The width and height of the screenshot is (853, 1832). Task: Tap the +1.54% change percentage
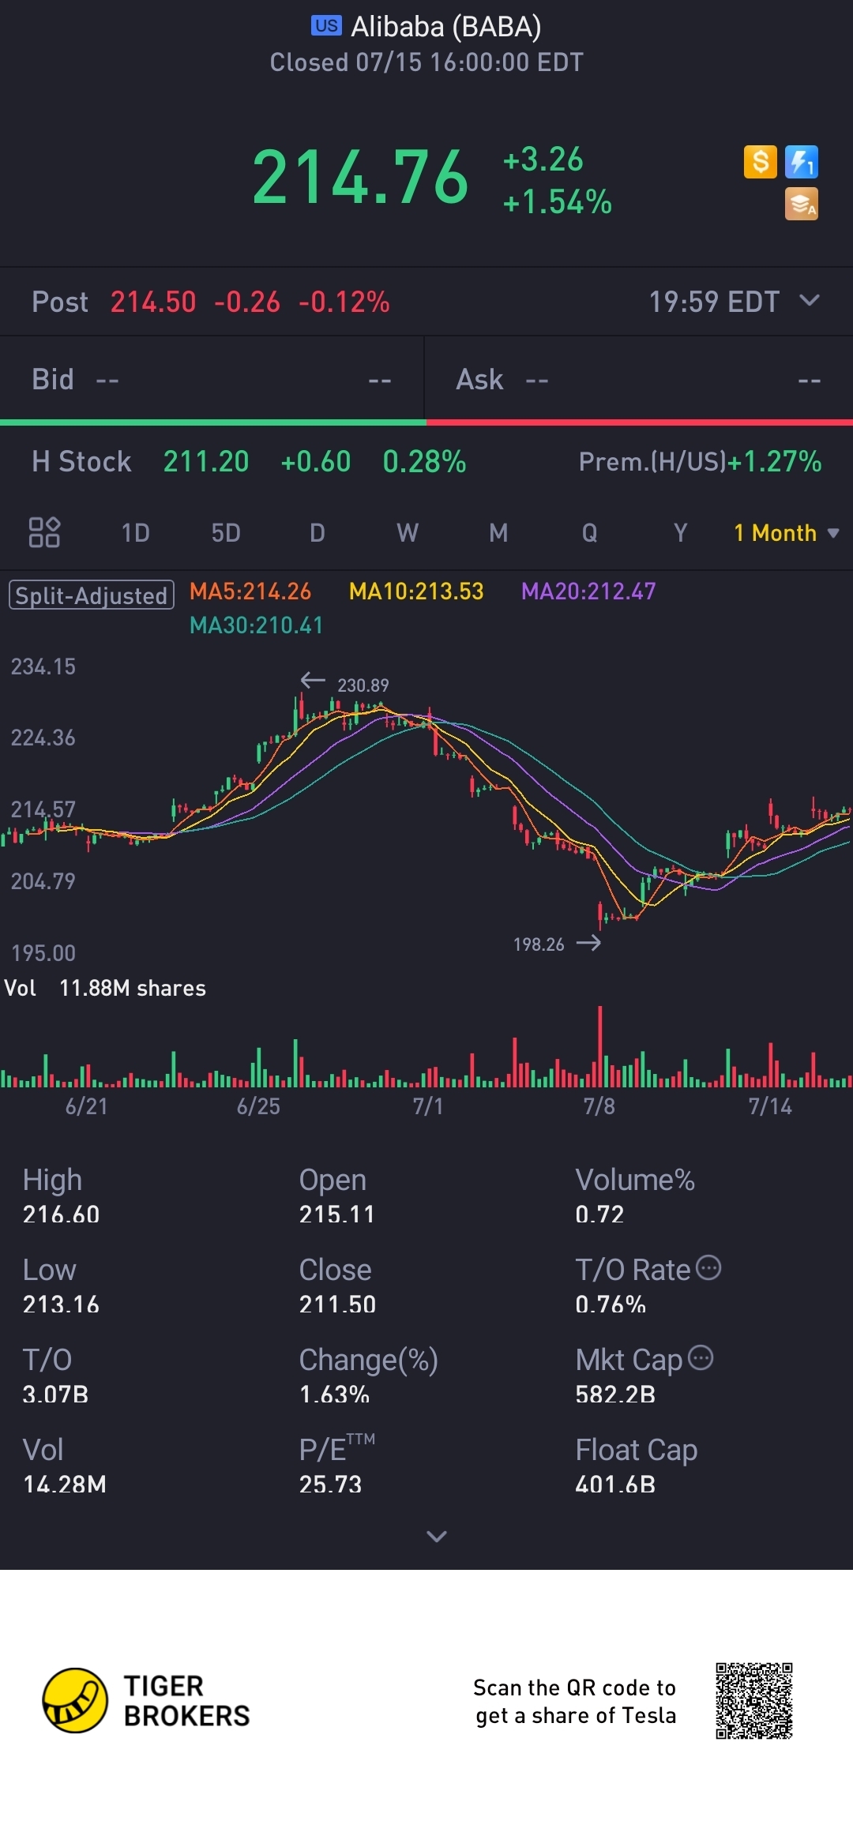click(x=557, y=202)
